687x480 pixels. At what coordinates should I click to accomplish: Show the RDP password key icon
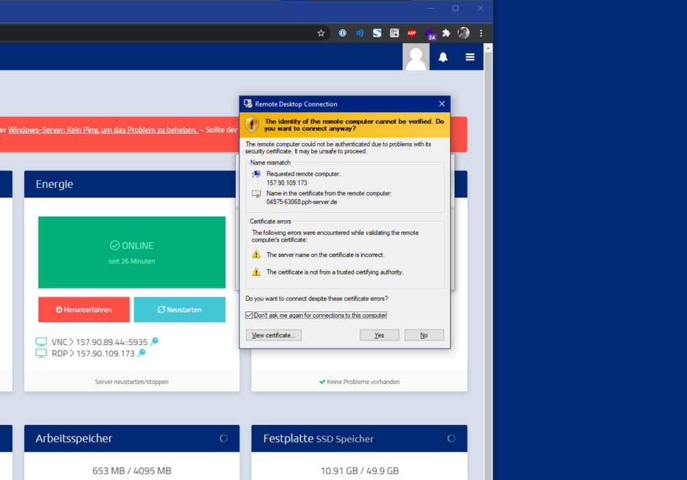click(x=141, y=353)
